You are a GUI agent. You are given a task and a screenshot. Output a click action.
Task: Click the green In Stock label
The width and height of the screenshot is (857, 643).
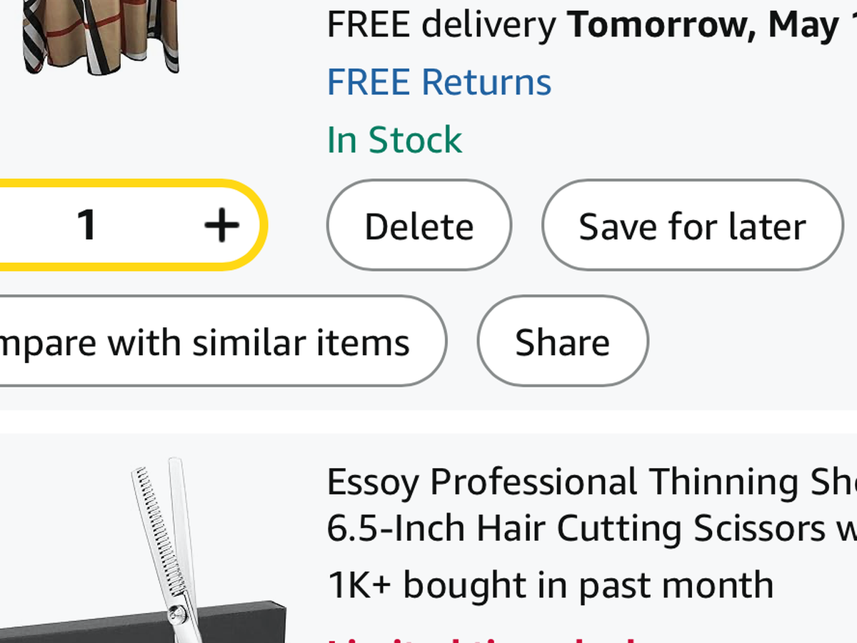coord(394,140)
